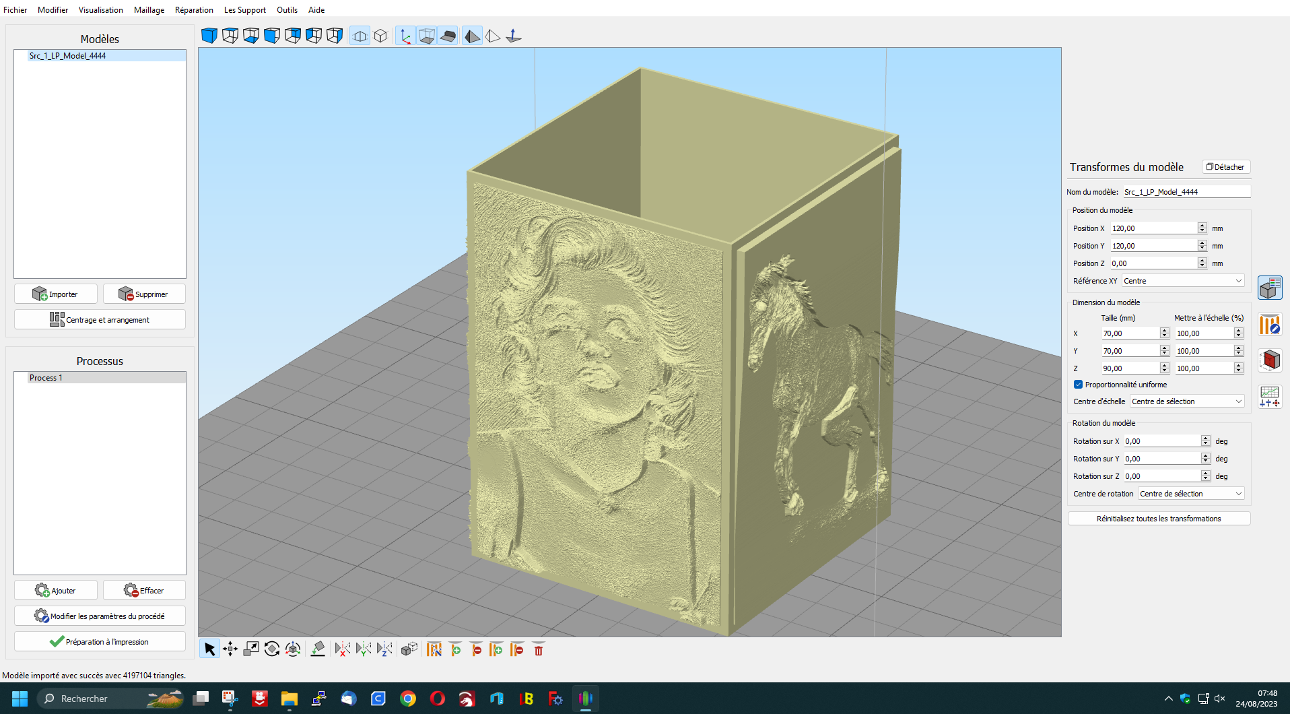The width and height of the screenshot is (1290, 714).
Task: Open the Référence XY dropdown
Action: pyautogui.click(x=1183, y=281)
